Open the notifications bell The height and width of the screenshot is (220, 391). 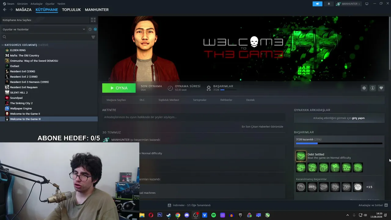329,4
